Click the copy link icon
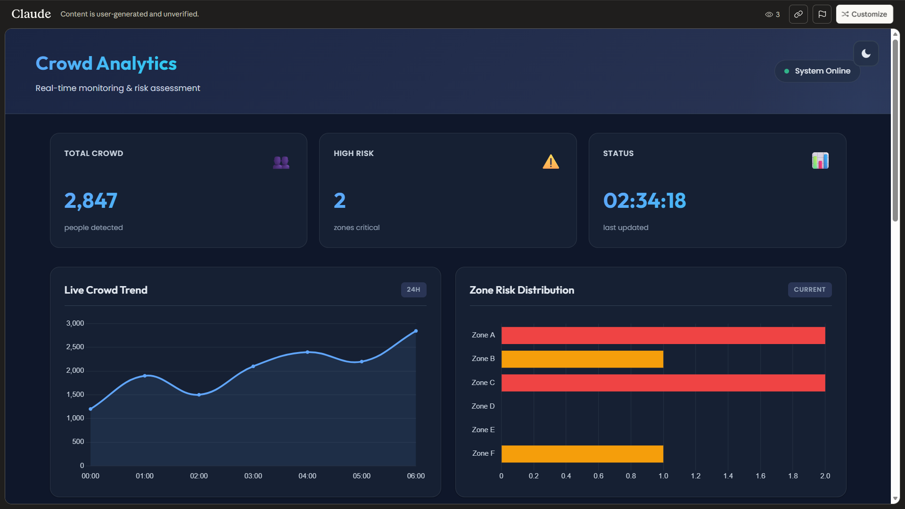 coord(798,14)
